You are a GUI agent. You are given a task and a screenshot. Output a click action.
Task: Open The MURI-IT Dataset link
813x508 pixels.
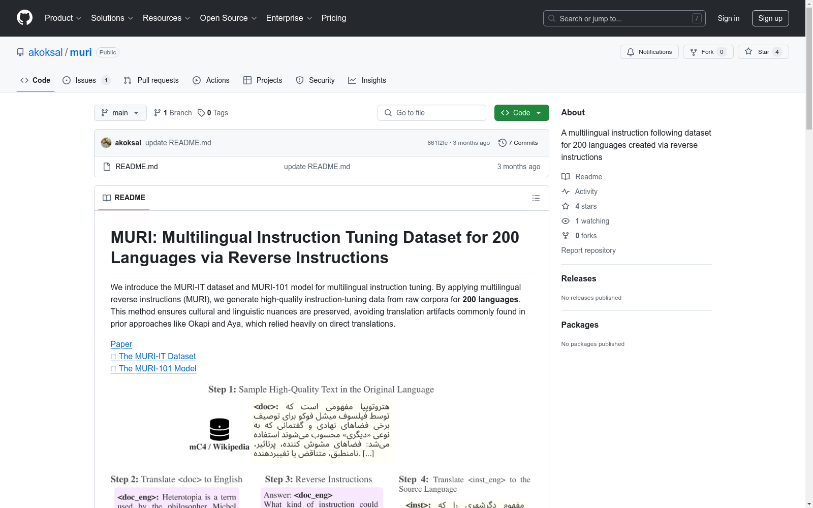tap(153, 356)
